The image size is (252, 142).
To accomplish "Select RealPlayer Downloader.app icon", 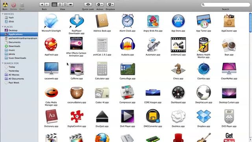I will [77, 21].
